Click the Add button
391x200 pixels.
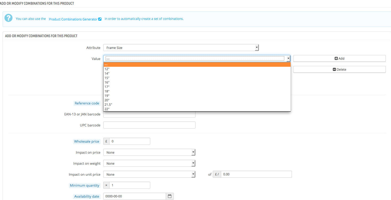339,58
